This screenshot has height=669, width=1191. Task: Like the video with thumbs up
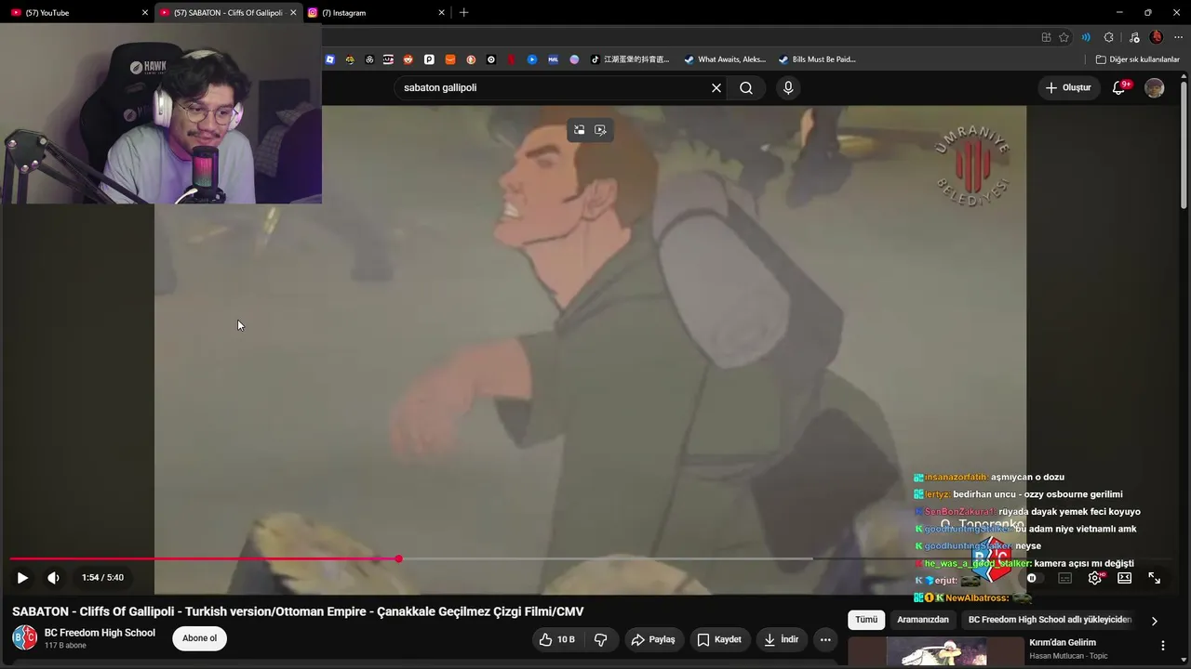[556, 639]
